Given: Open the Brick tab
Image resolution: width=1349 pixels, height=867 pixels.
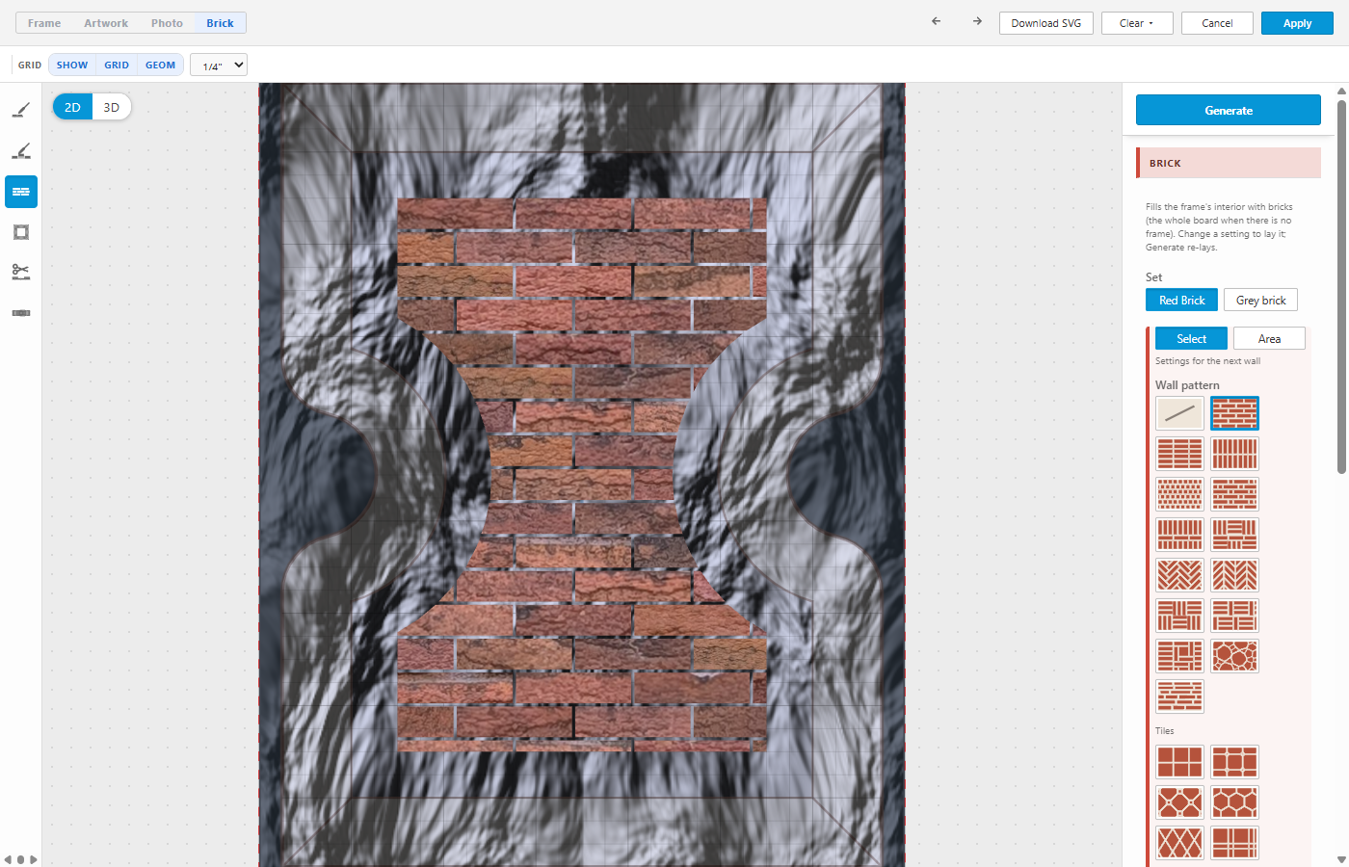Looking at the screenshot, I should [220, 23].
